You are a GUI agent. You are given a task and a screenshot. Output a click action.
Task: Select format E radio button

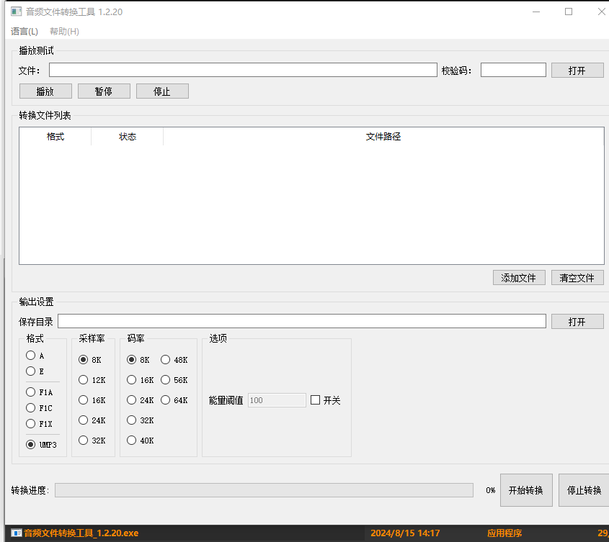(31, 371)
